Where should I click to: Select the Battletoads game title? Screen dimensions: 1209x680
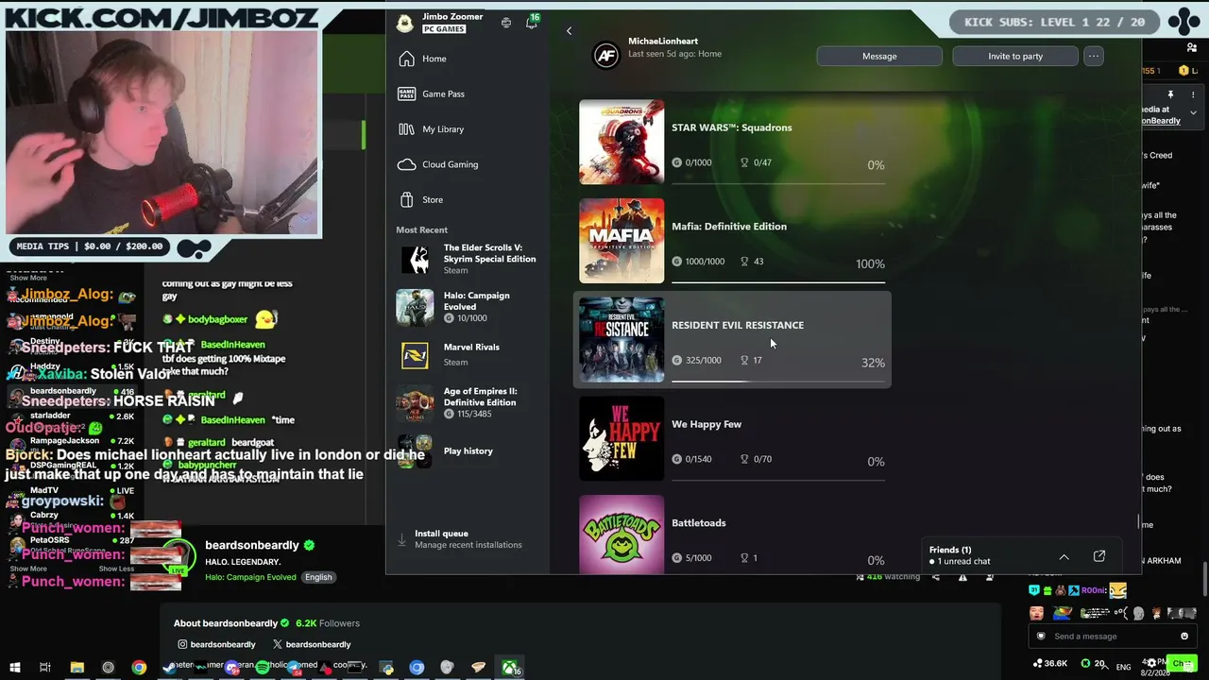[699, 523]
